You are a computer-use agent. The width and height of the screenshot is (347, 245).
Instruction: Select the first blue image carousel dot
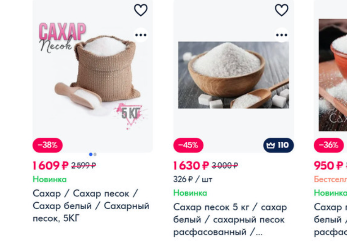pos(90,154)
